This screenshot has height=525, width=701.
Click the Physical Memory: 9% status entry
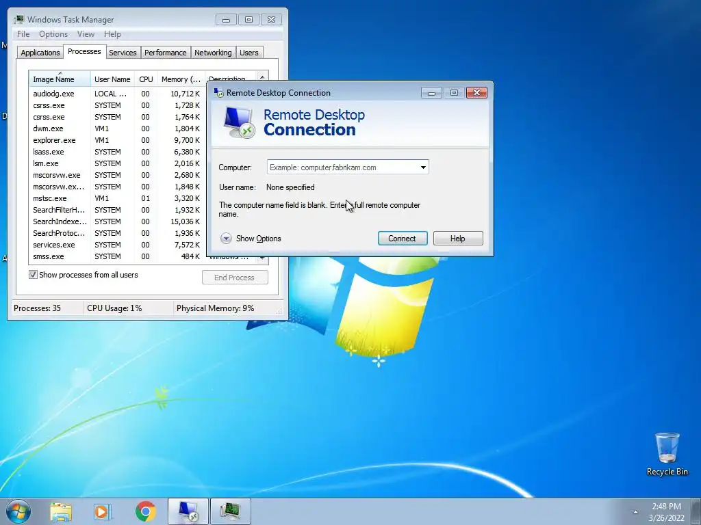tap(215, 308)
